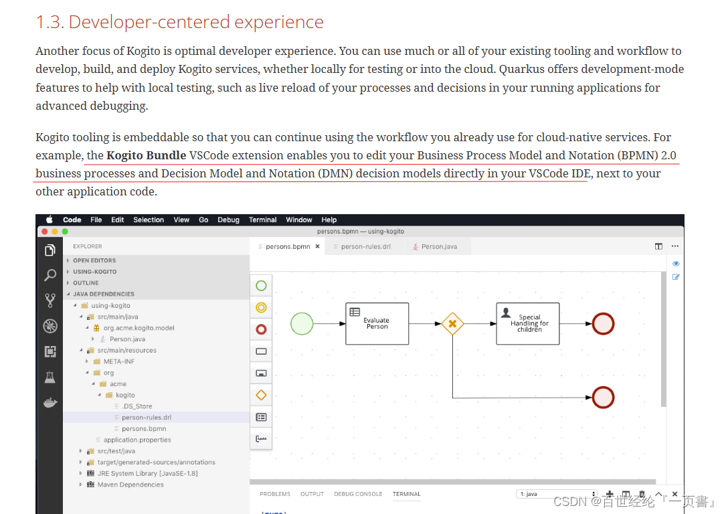
Task: Switch to the person-rules.drl tab
Action: [365, 246]
